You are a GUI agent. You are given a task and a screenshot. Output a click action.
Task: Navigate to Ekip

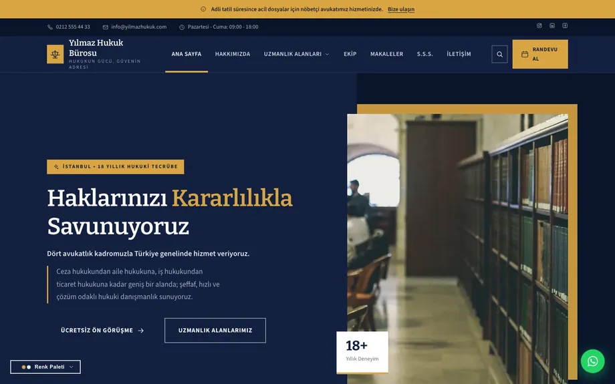(x=350, y=54)
